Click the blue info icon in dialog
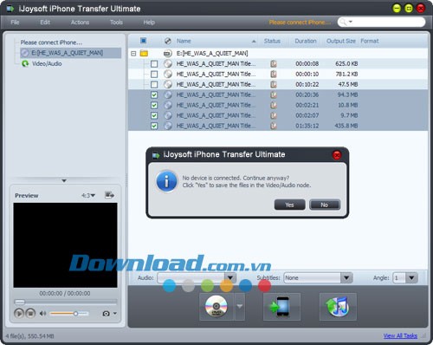Screen dimensions: 433x345 (166, 181)
